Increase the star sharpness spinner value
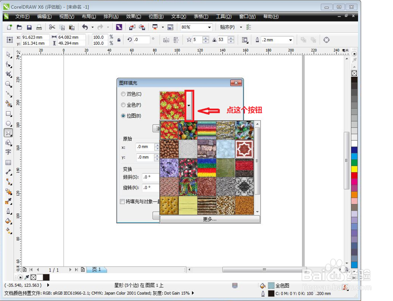 click(231, 38)
